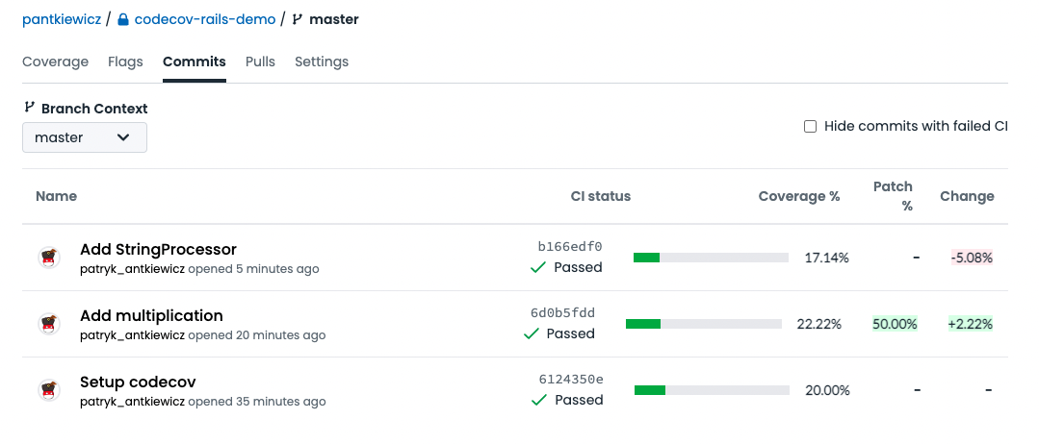Click the Passed checkmark for commit 6124350e
The width and height of the screenshot is (1039, 444).
[x=539, y=400]
